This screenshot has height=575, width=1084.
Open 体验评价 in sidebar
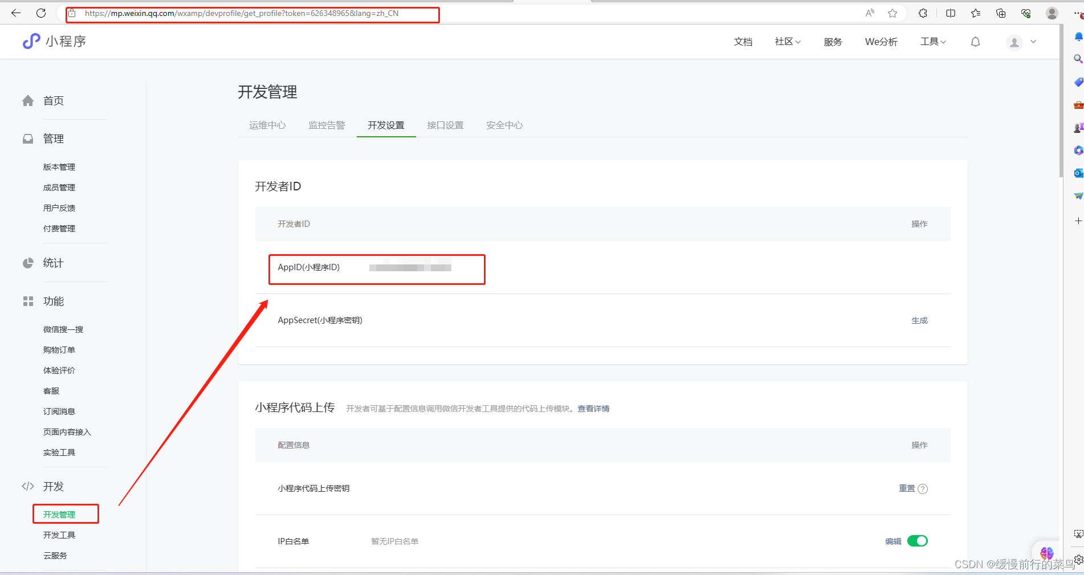[x=59, y=370]
